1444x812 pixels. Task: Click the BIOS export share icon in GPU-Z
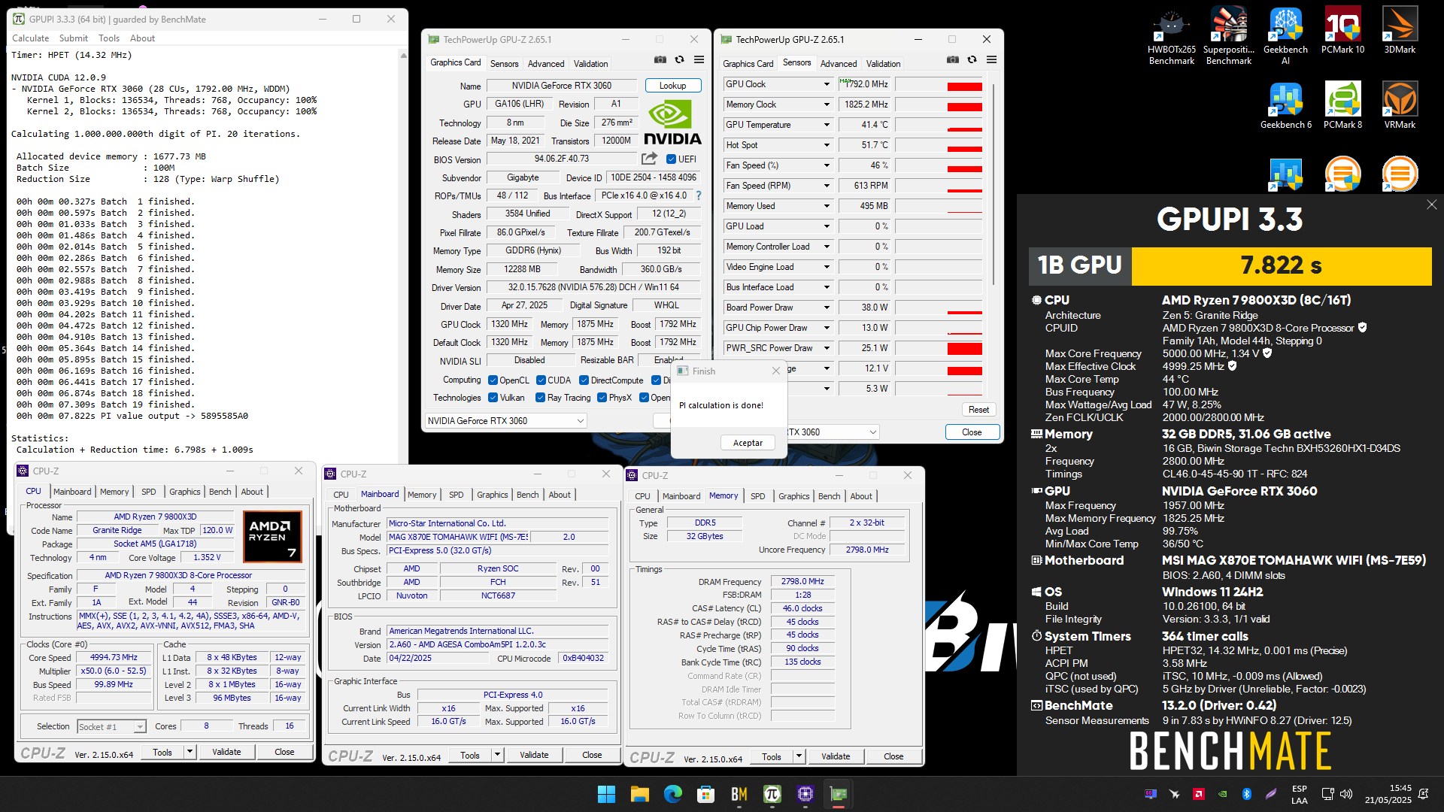pos(649,159)
